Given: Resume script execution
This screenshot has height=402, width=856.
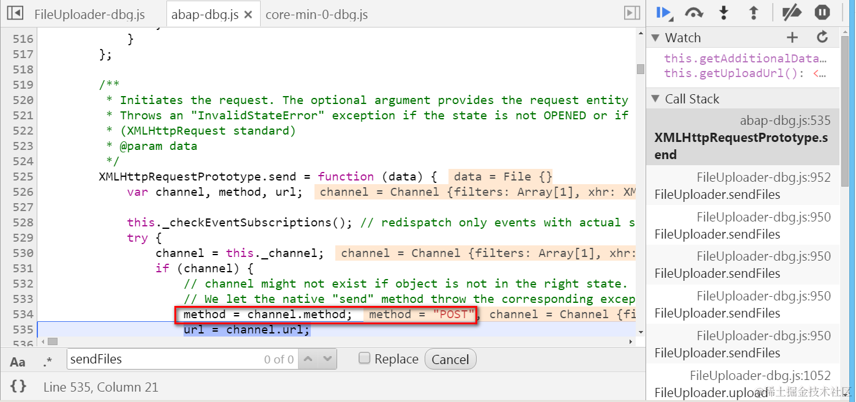Looking at the screenshot, I should tap(664, 13).
